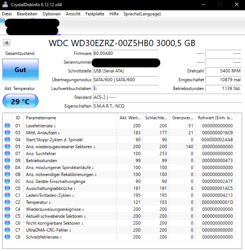Click the ID column header
Screen dimensions: 245x251
click(18, 118)
